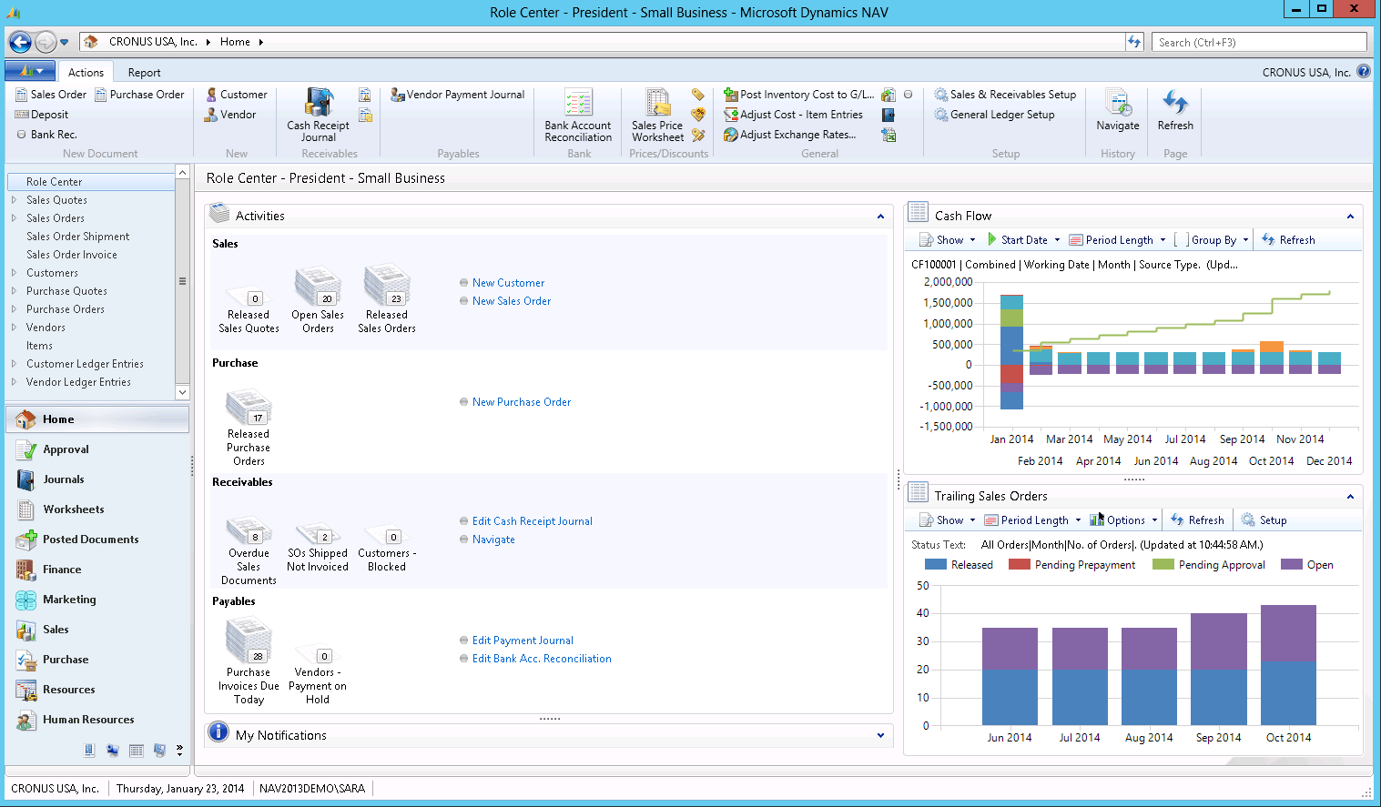Open the Sales Price Worksheet
1381x807 pixels.
coord(657,116)
